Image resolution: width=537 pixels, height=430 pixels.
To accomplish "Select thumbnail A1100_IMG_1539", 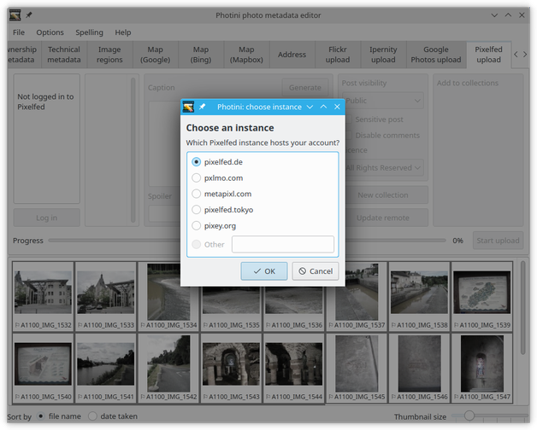I will [x=482, y=296].
